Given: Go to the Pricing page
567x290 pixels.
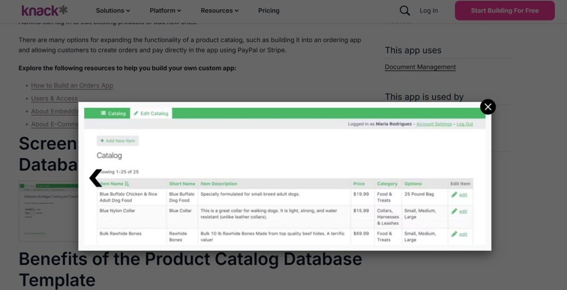Looking at the screenshot, I should click(269, 11).
